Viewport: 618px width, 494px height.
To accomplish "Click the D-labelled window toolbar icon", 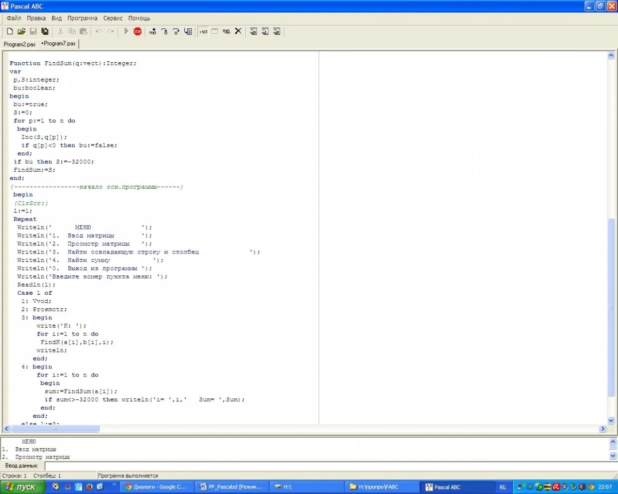I will tap(253, 31).
